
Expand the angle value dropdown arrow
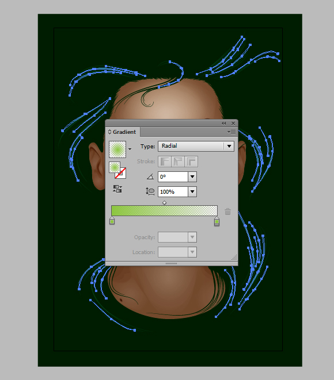click(x=192, y=176)
